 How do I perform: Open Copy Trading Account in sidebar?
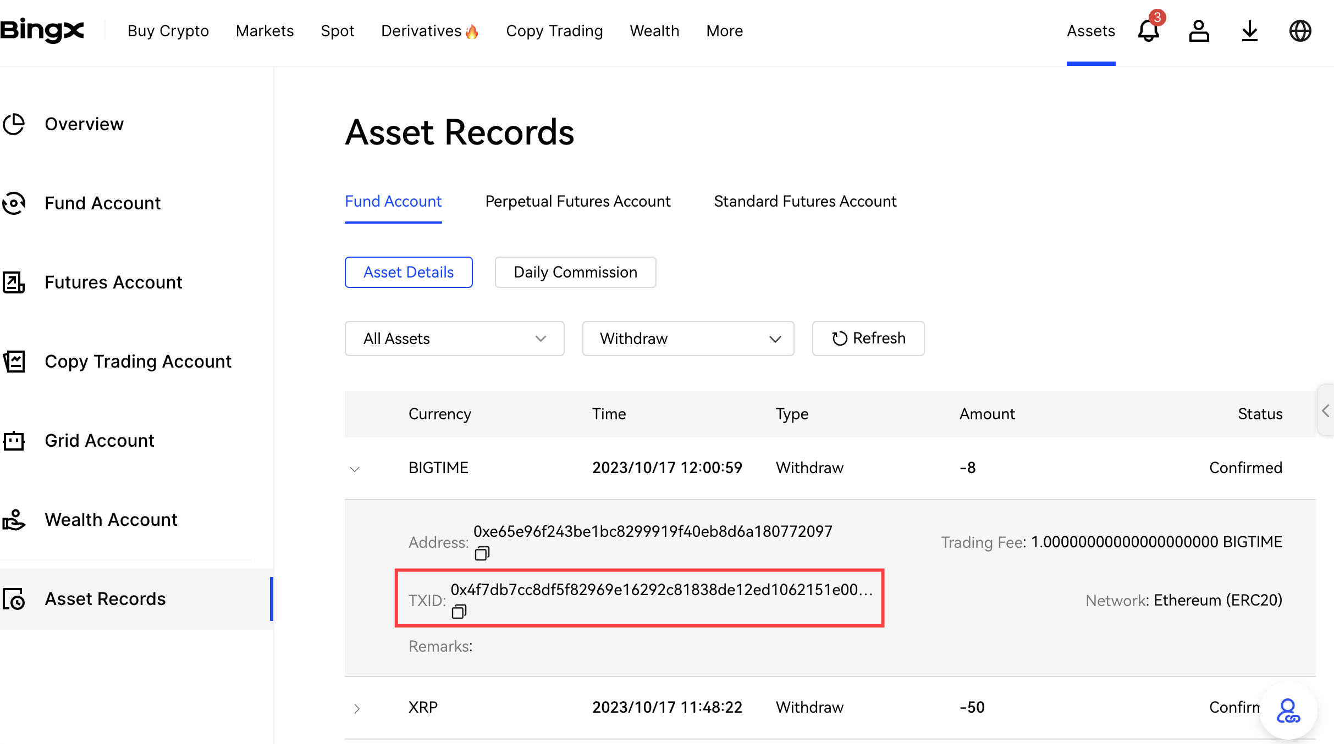pos(137,362)
